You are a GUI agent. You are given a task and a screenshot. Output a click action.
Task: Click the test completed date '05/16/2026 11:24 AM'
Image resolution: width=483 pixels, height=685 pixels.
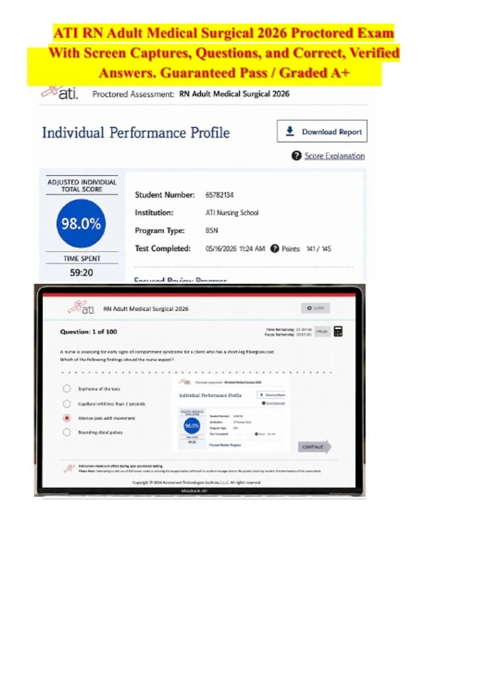point(235,249)
